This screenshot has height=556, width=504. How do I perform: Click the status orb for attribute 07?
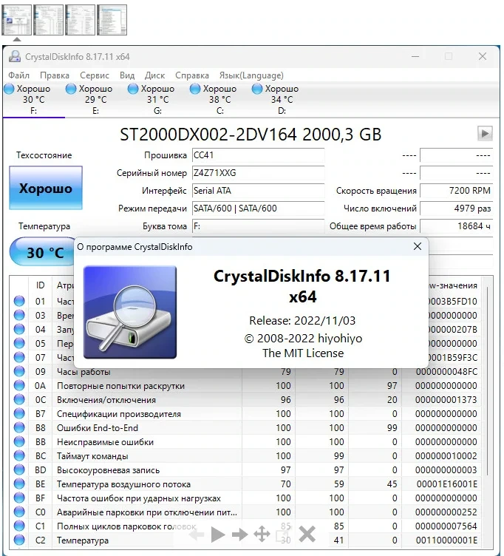[19, 357]
